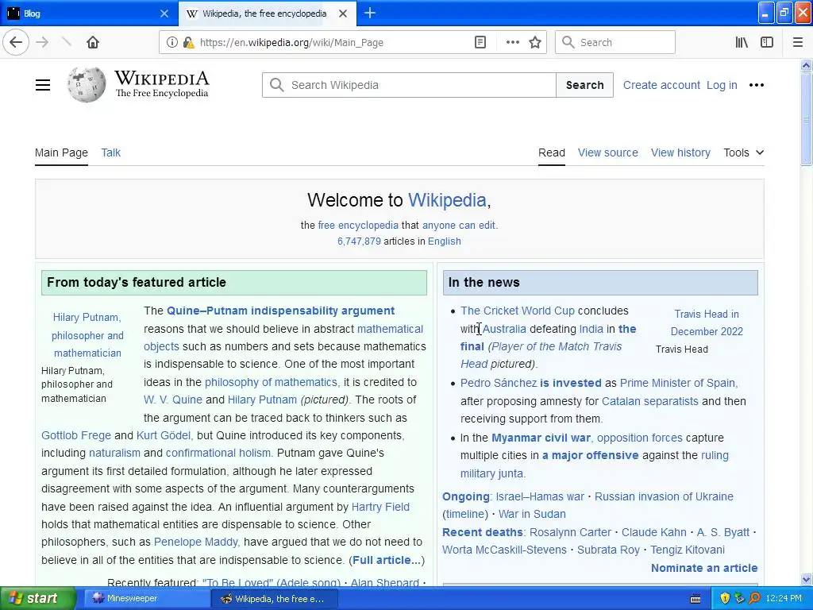Click the vertical scrollbar thumb
This screenshot has height=610, width=813.
pyautogui.click(x=807, y=119)
